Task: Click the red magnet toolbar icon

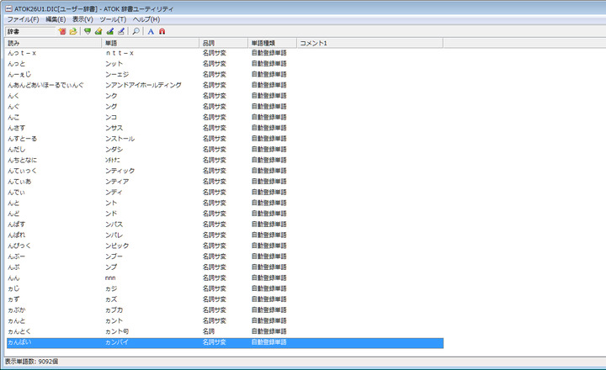Action: point(162,31)
